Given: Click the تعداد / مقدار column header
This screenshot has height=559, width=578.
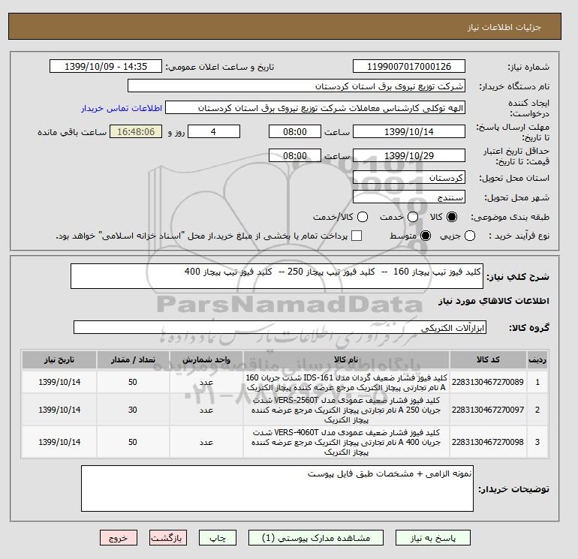Looking at the screenshot, I should (133, 359).
